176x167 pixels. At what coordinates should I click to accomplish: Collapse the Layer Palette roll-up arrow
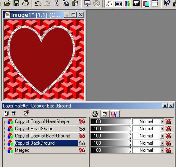[x=165, y=106]
